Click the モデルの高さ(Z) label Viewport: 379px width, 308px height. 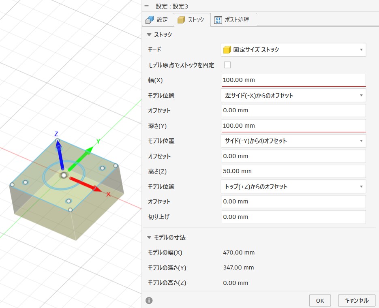point(167,283)
